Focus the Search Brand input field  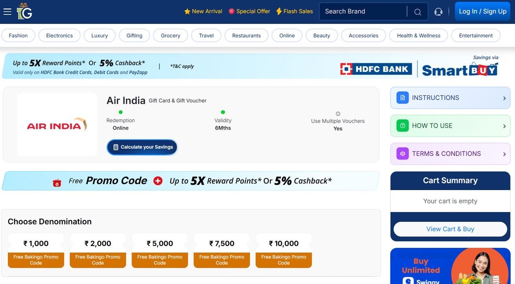click(x=363, y=11)
